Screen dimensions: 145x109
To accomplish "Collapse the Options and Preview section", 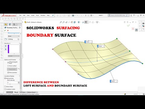I will 19,60.
